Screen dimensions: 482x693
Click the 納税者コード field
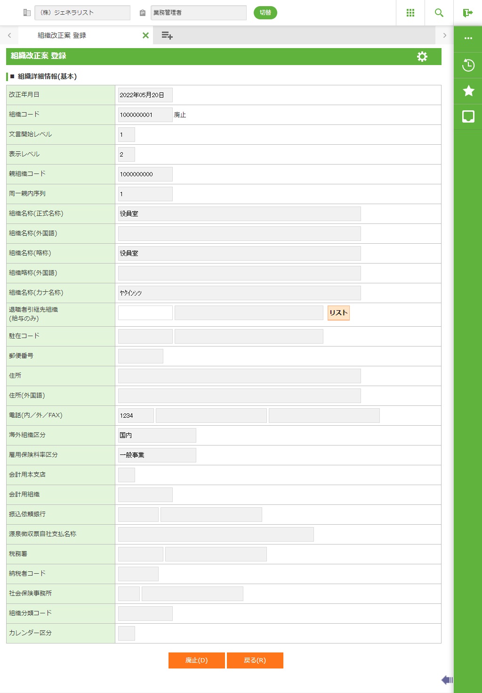click(x=138, y=574)
